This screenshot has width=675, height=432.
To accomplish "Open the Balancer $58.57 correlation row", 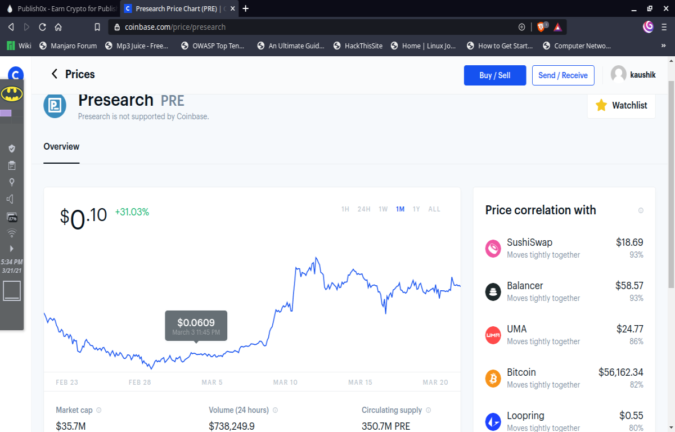I will tap(564, 292).
